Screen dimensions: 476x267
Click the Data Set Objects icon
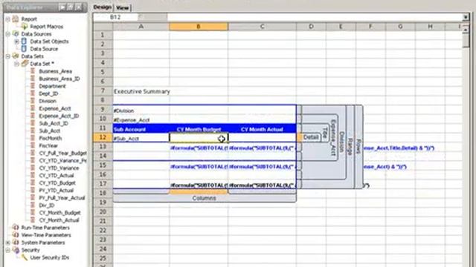pos(24,42)
